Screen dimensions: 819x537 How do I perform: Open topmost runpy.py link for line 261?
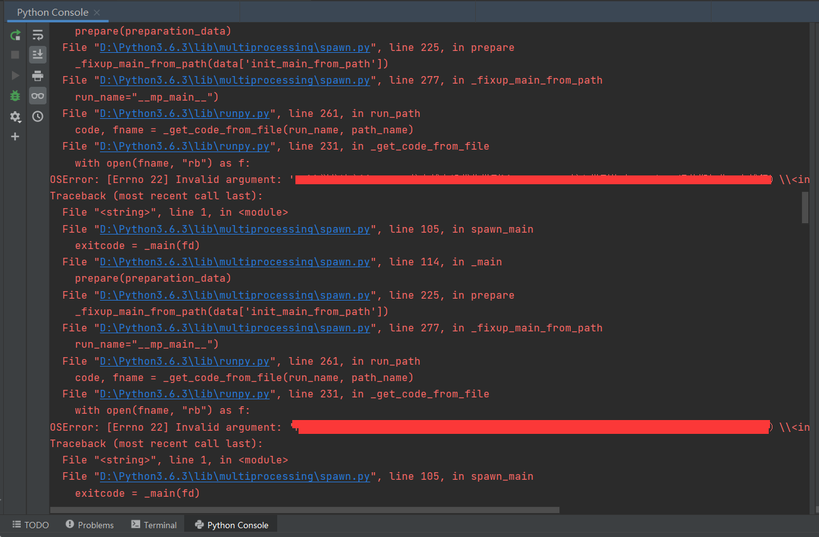click(185, 113)
